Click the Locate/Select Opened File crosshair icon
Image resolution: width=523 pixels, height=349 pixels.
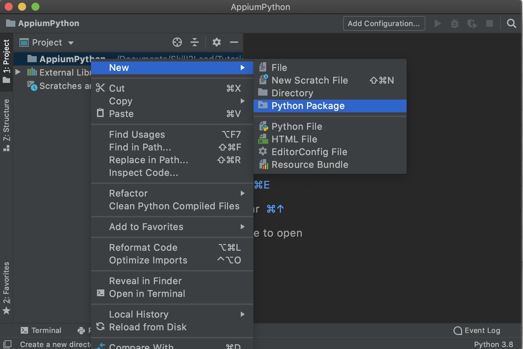point(177,42)
